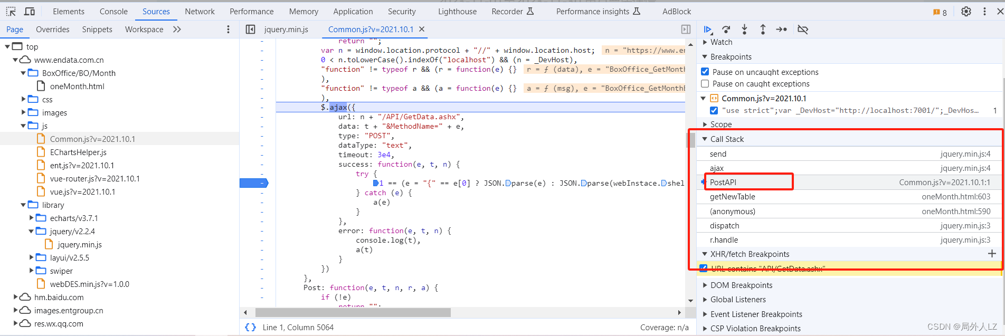Screen dimensions: 1005x336
Task: Uncheck the API/GetData.ashx URL breakpoint
Action: [x=704, y=268]
